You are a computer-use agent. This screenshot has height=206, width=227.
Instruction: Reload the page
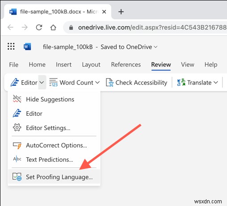coord(39,27)
